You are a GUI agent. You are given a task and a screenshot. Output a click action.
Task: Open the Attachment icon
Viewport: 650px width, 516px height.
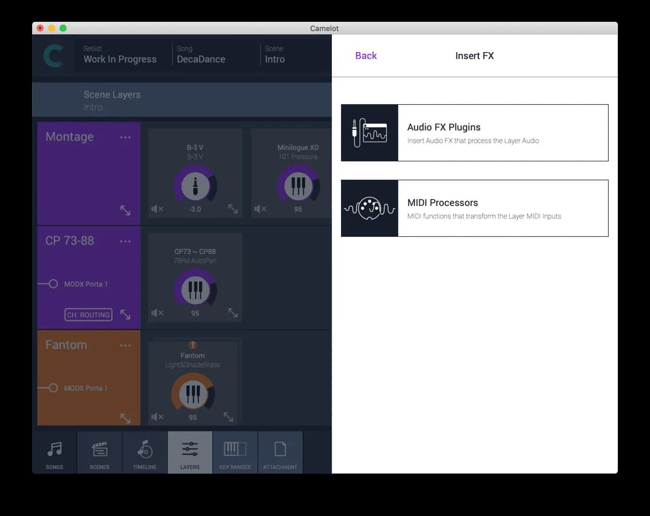point(280,452)
